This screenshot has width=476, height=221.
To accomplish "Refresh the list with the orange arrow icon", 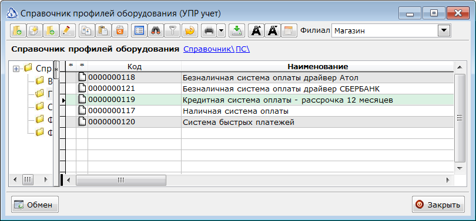I will [x=190, y=30].
